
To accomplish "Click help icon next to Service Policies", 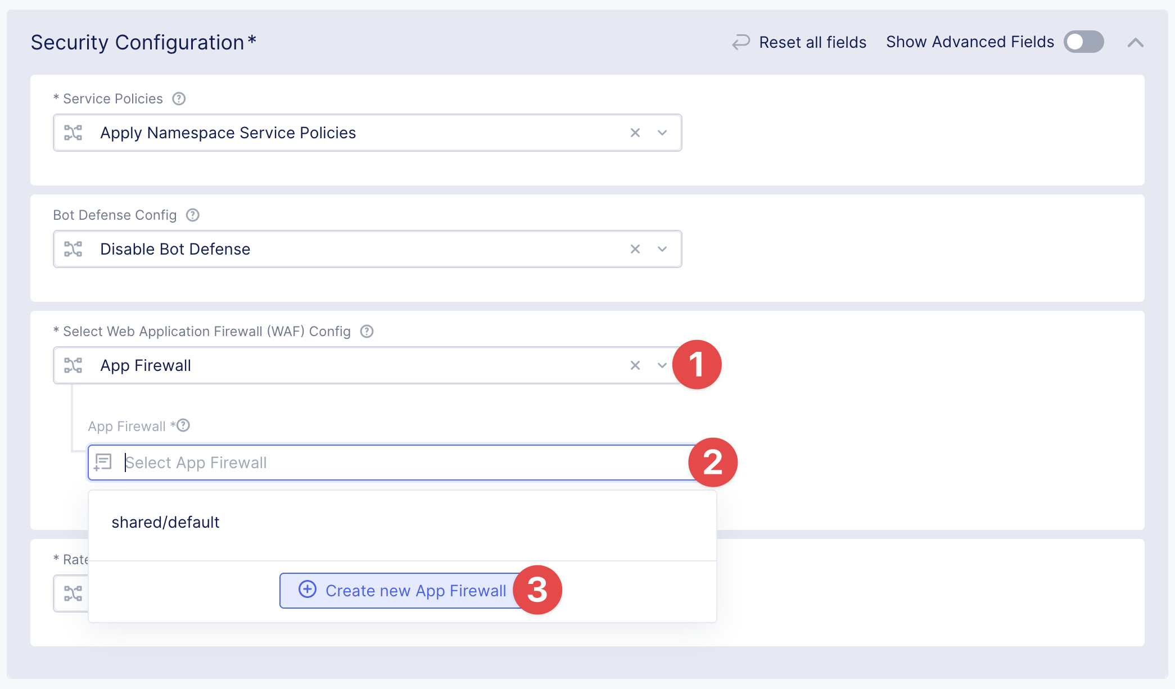I will tap(179, 99).
